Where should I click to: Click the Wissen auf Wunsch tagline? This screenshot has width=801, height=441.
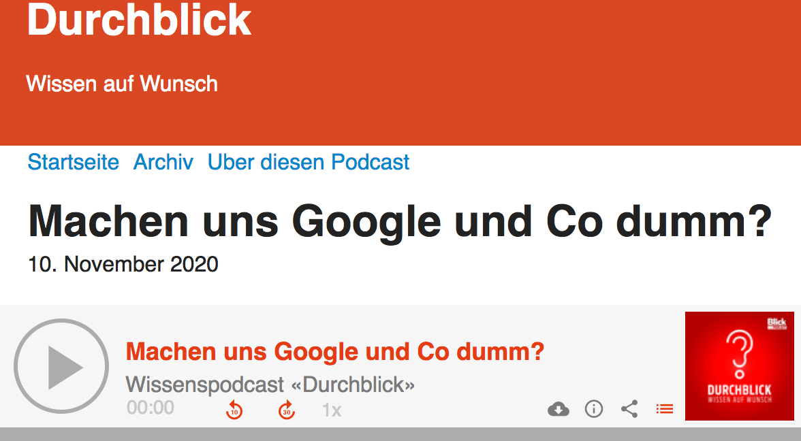pos(122,84)
